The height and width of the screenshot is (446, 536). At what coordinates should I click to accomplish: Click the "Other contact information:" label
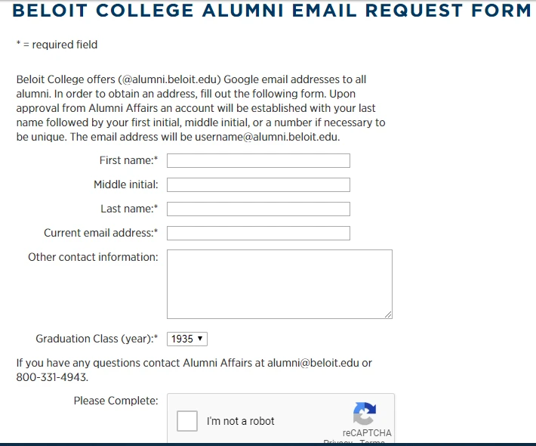(x=93, y=257)
